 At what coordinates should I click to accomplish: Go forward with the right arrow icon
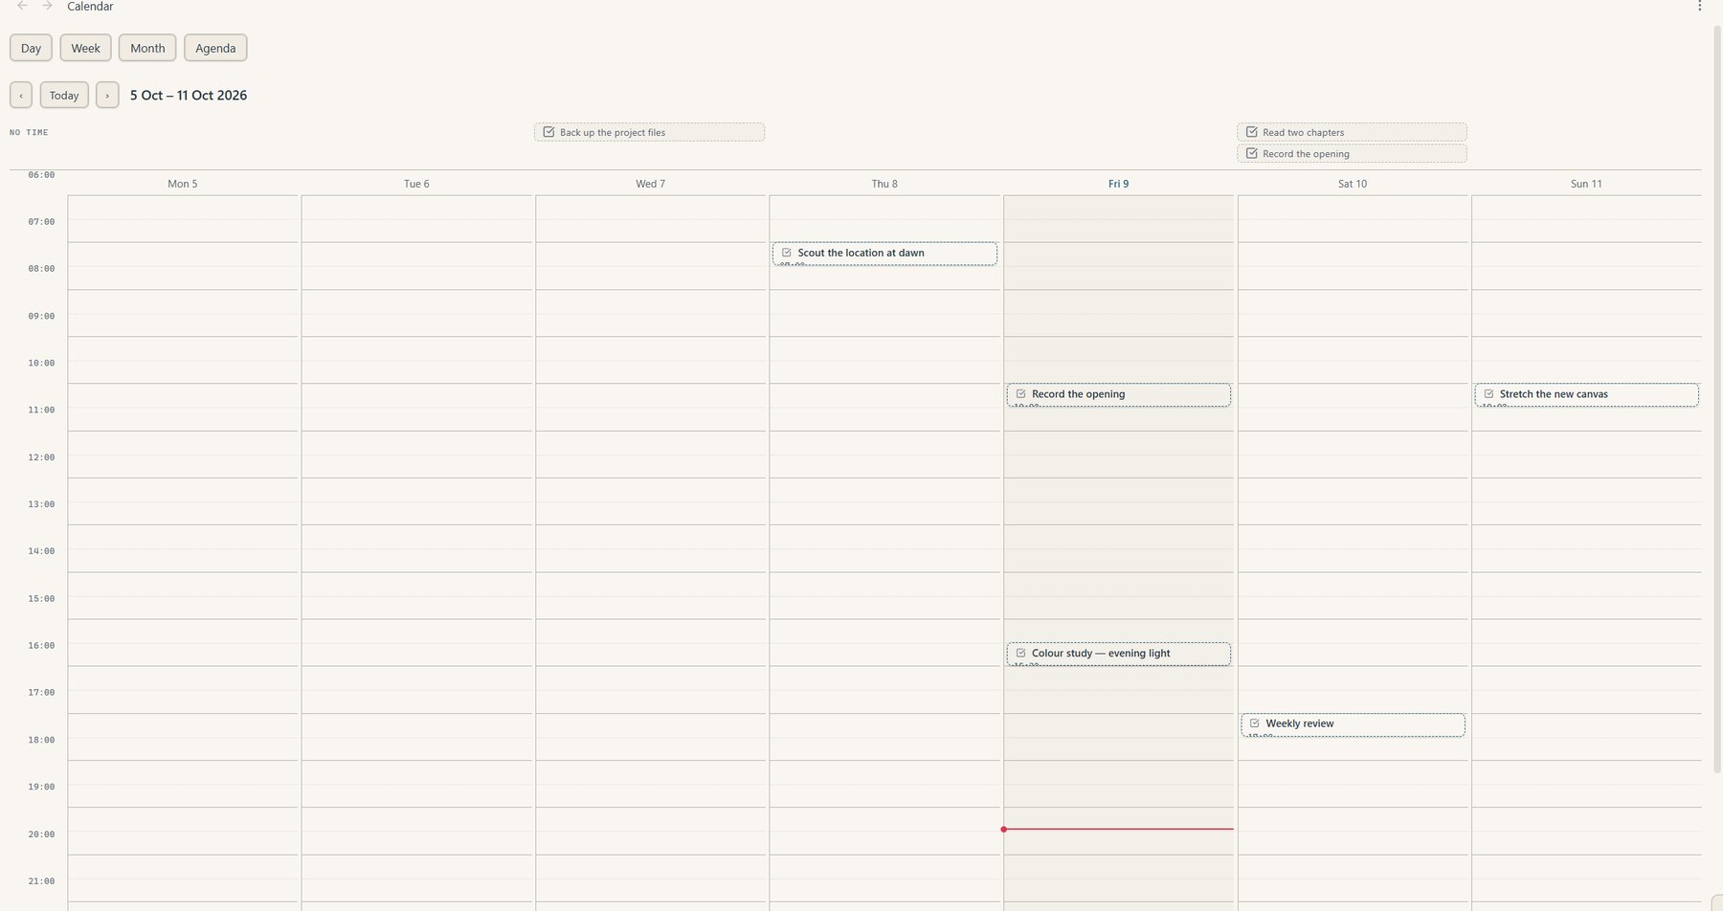click(x=47, y=6)
